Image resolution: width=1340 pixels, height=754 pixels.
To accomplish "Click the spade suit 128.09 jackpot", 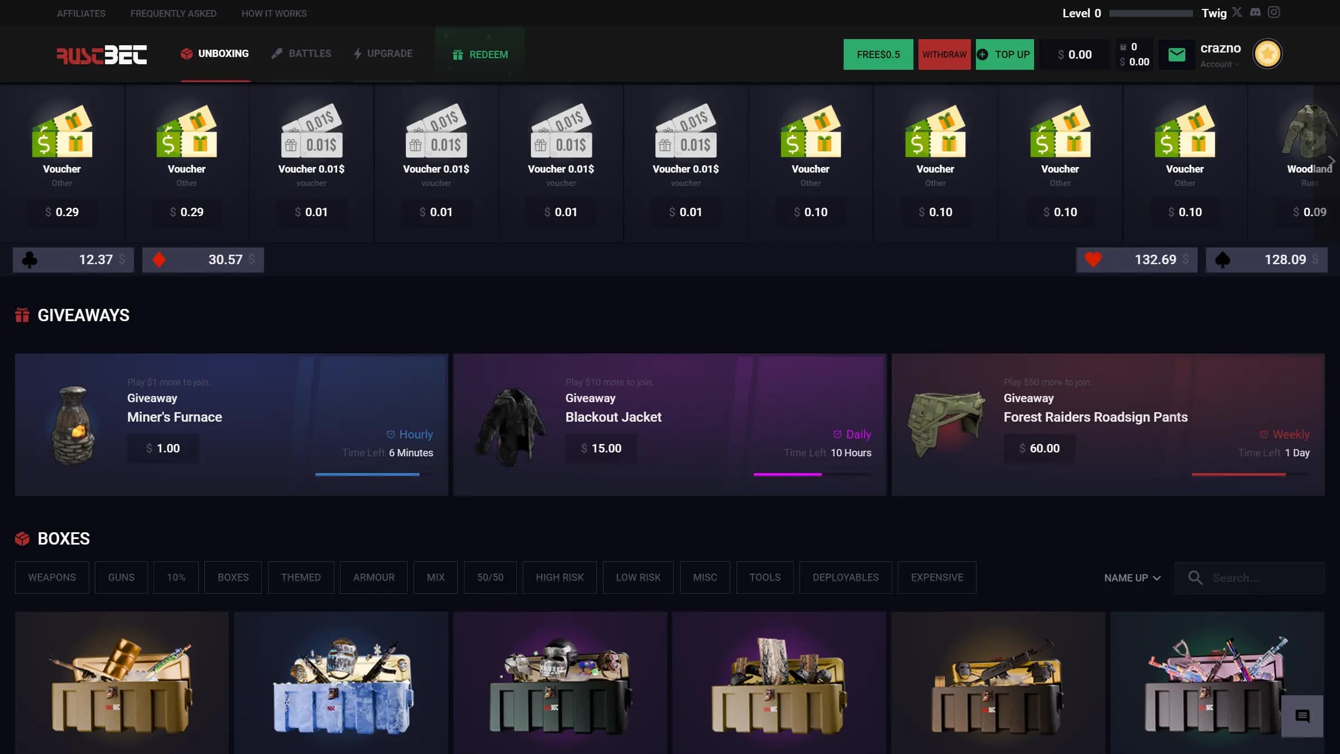I will pos(1266,260).
